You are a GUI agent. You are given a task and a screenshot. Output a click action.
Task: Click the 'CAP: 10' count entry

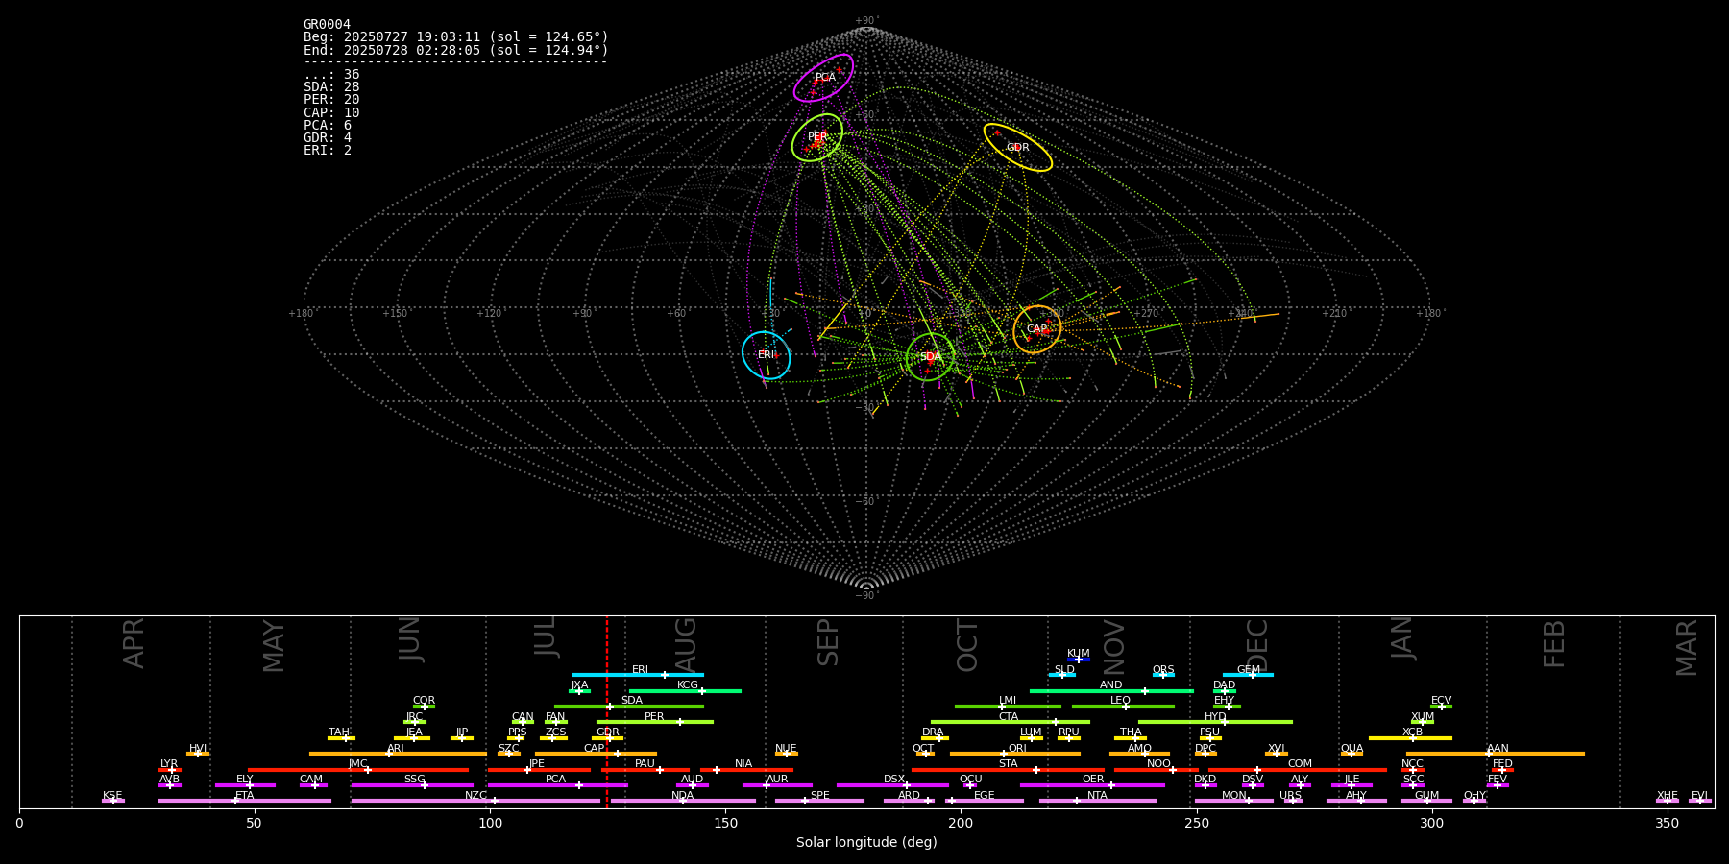click(331, 113)
